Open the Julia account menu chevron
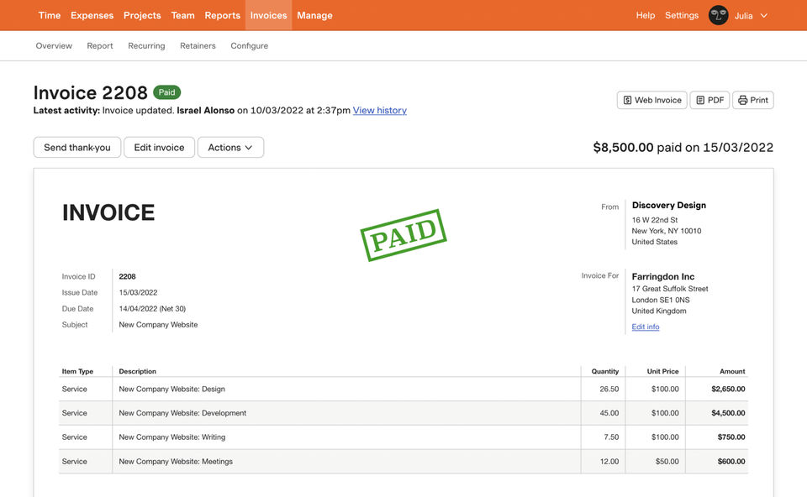807x497 pixels. coord(764,15)
